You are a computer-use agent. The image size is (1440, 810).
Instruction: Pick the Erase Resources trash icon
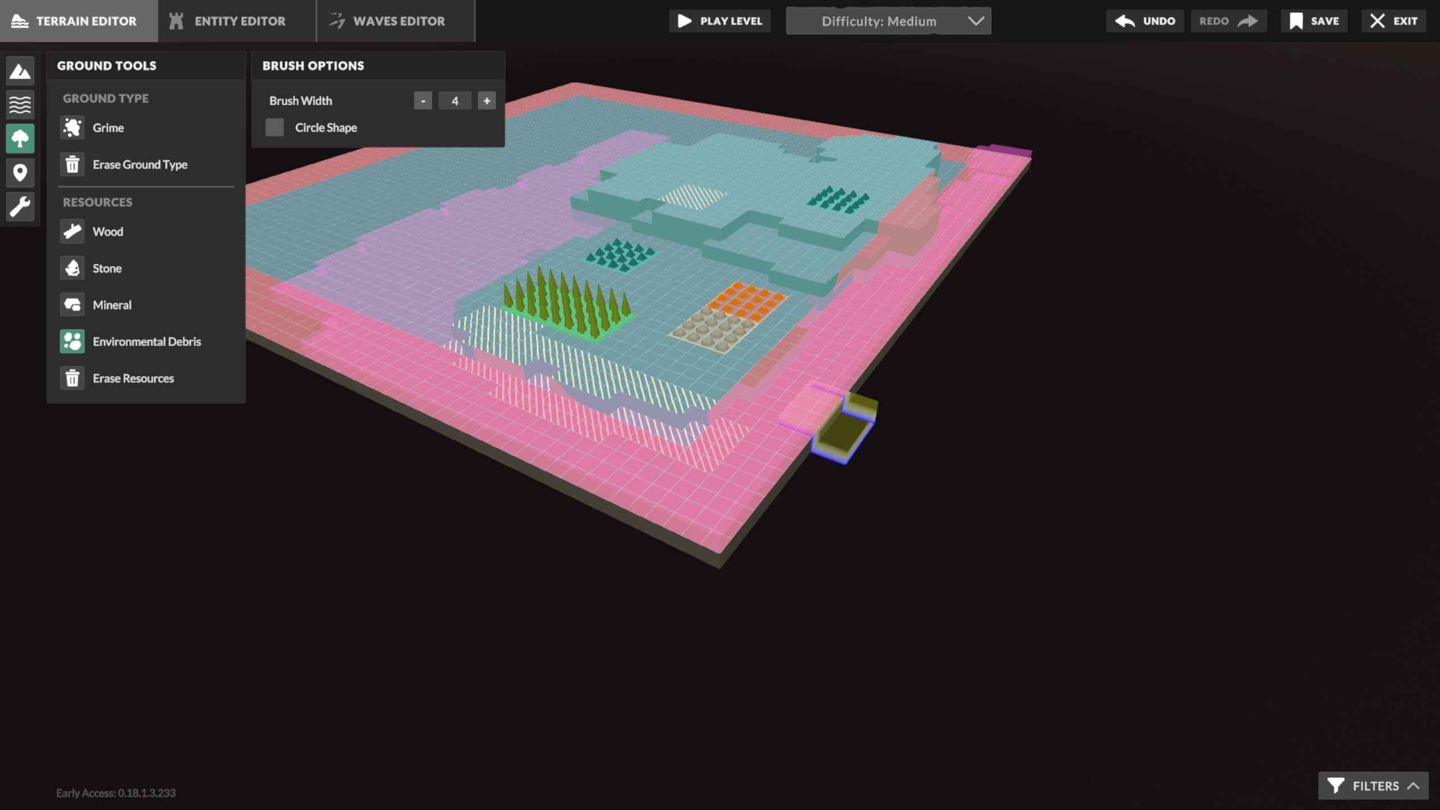[x=73, y=378]
